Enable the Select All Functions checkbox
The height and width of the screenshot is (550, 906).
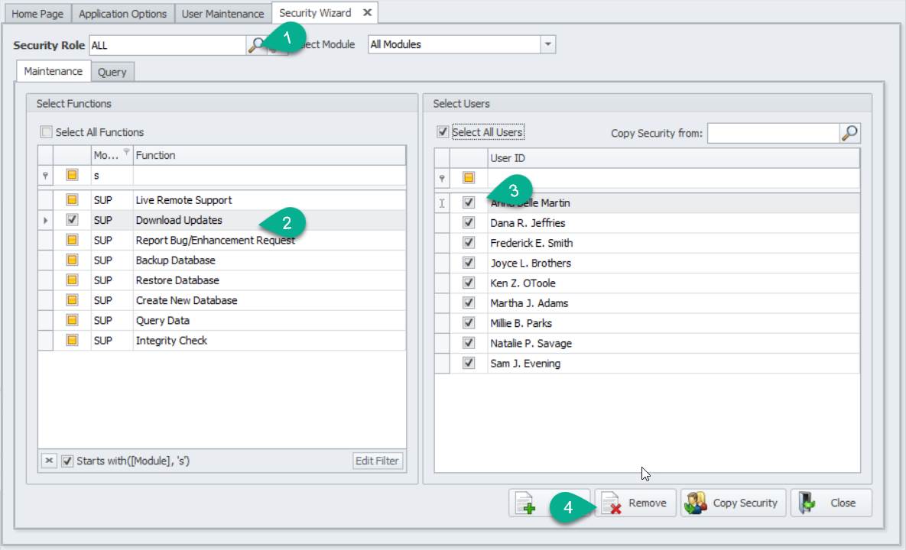tap(47, 132)
